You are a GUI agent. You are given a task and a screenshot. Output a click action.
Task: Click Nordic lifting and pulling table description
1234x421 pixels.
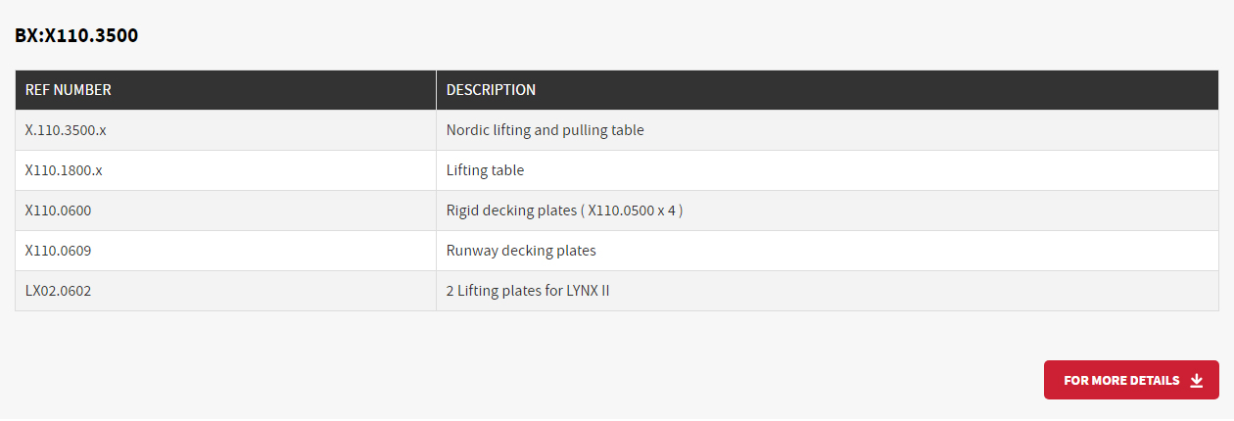click(545, 130)
